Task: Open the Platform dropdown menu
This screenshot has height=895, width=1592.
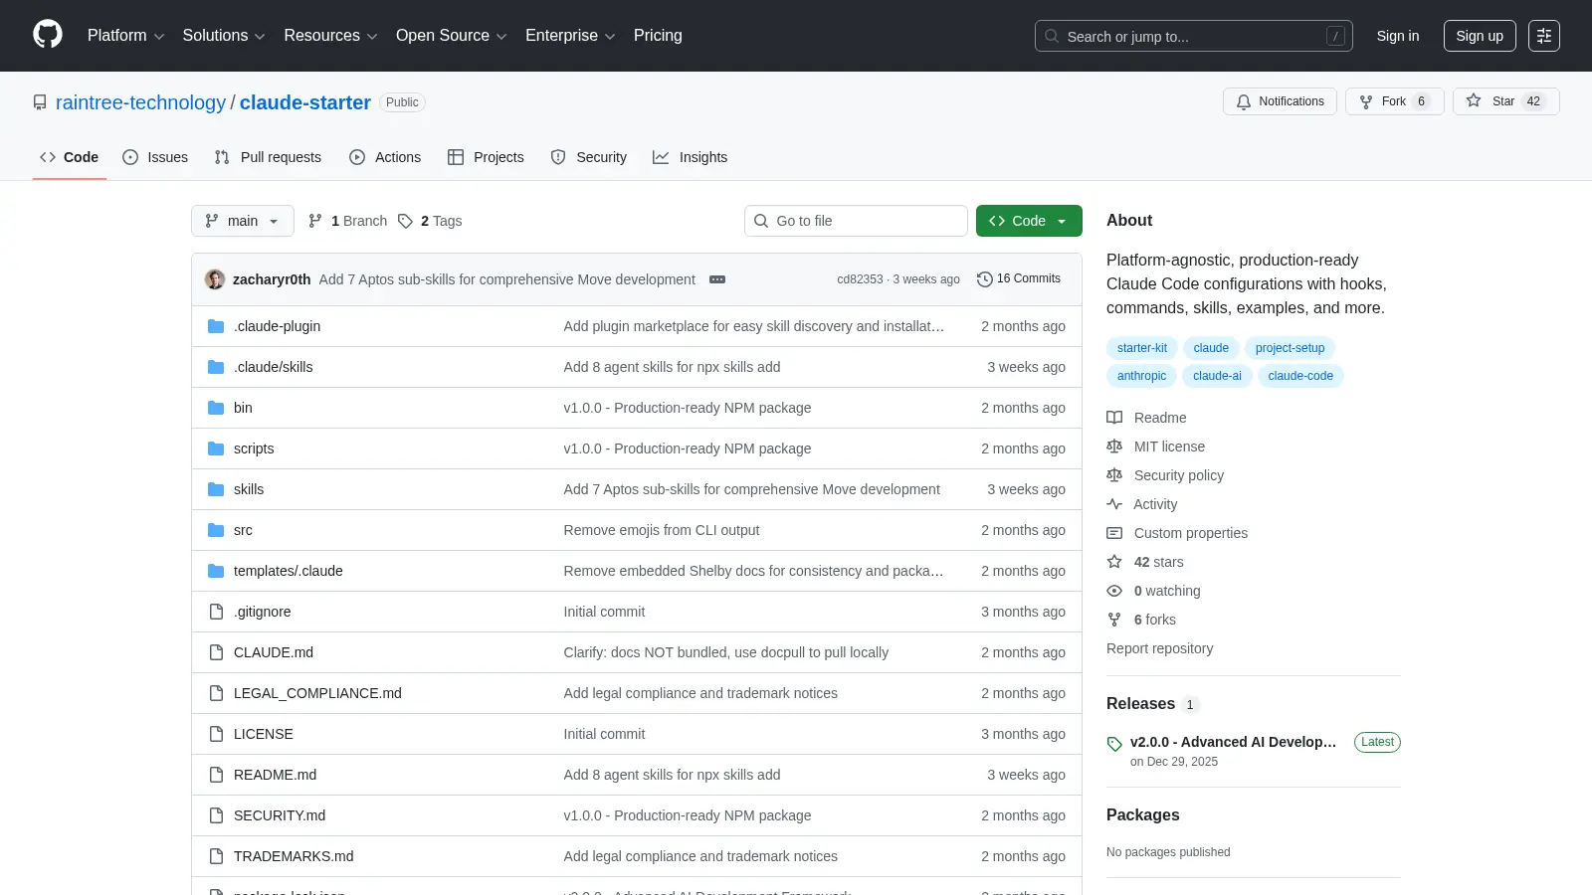Action: point(125,36)
